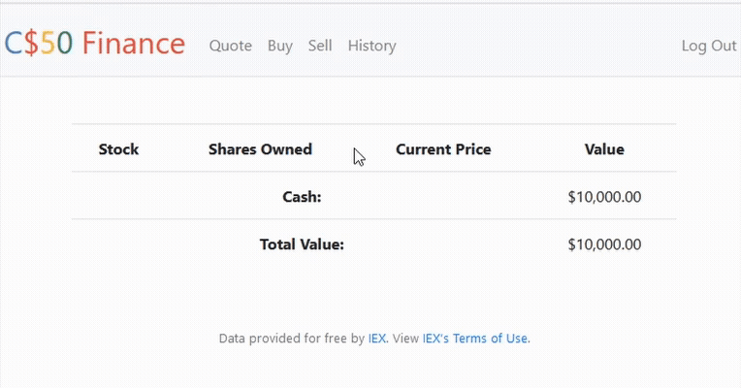This screenshot has width=741, height=388.
Task: Select the Cash amount $10,000.00
Action: pyautogui.click(x=604, y=197)
